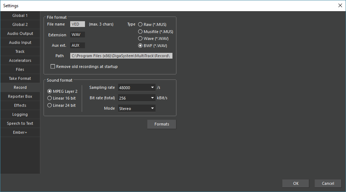346x192 pixels.
Task: Click the Aux ext. input field
Action: click(x=77, y=45)
